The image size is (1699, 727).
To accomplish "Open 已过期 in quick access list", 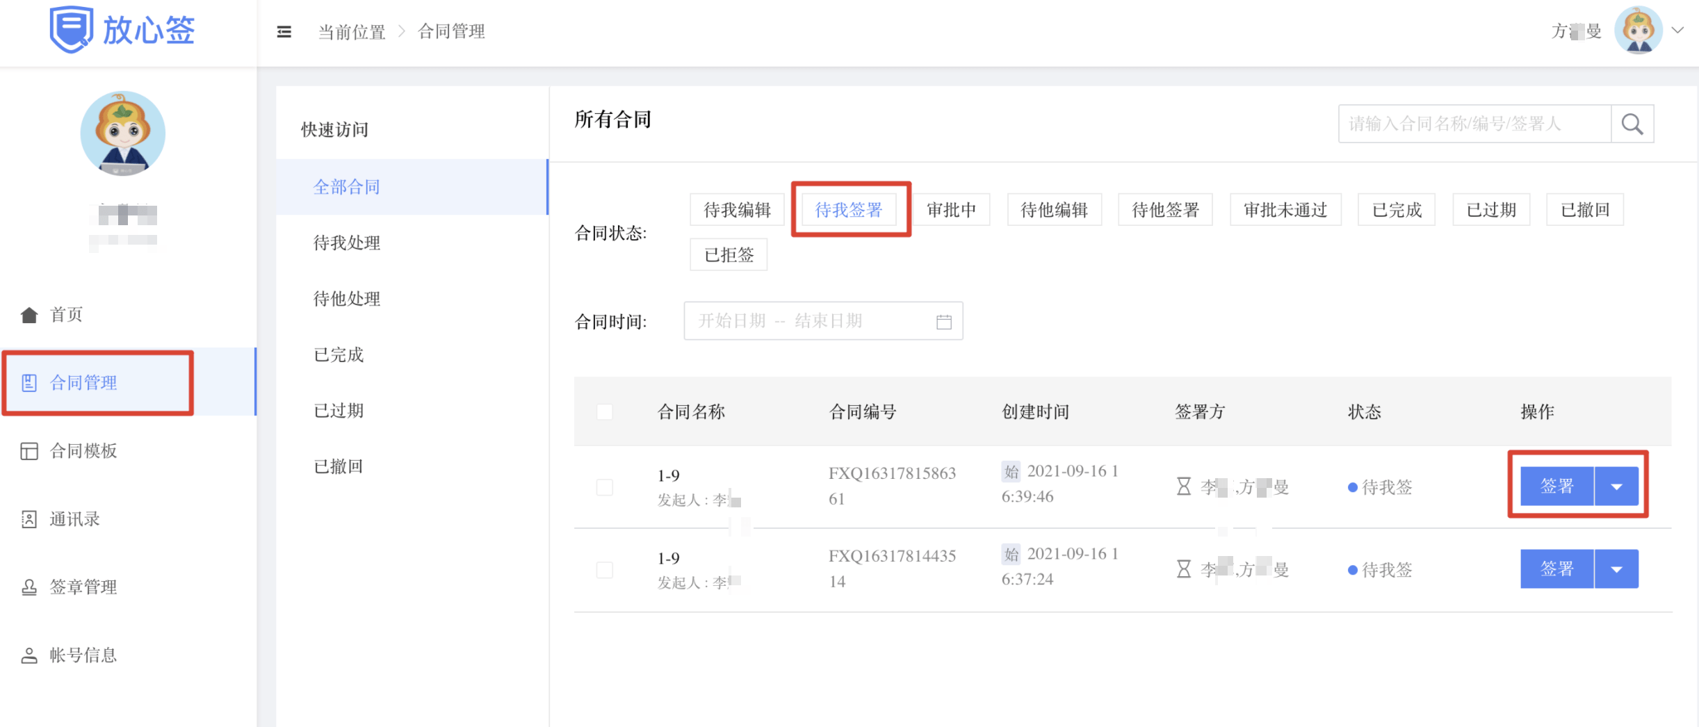I will pos(412,410).
